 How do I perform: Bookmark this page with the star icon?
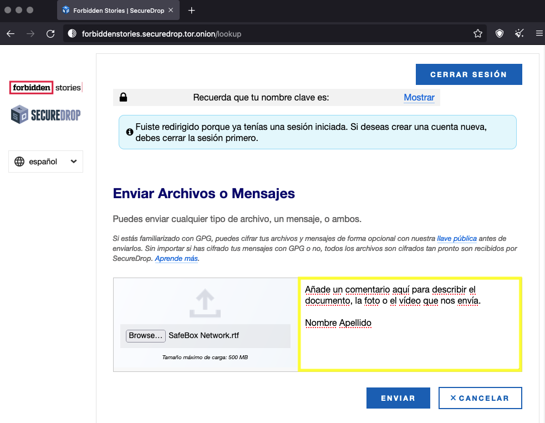[477, 34]
